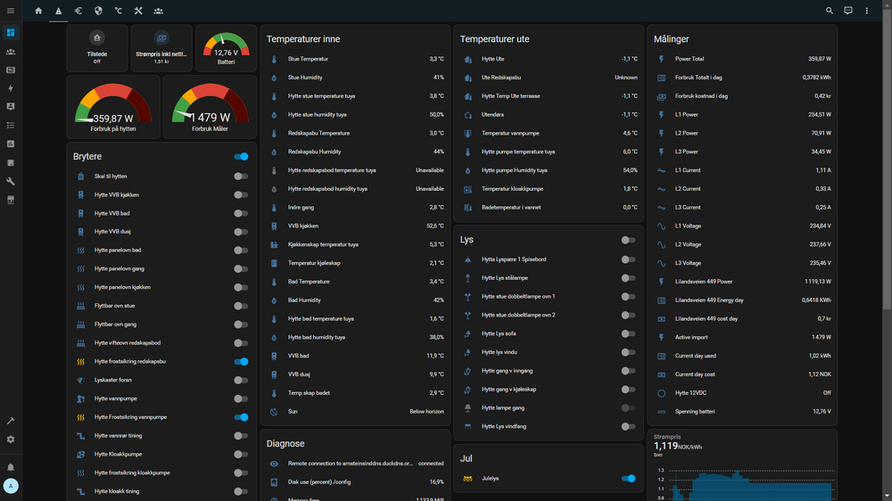This screenshot has height=501, width=892.
Task: Open the sidebar hamburger menu
Action: point(11,11)
